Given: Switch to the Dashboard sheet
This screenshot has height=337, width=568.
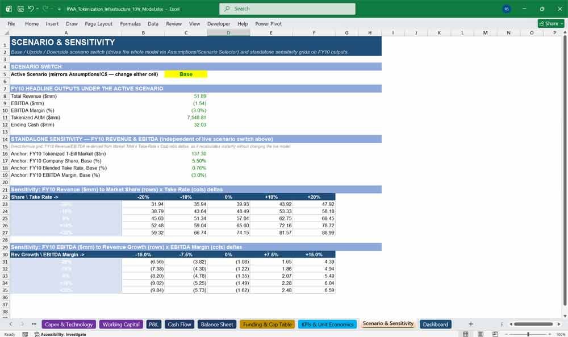Looking at the screenshot, I should click(436, 324).
